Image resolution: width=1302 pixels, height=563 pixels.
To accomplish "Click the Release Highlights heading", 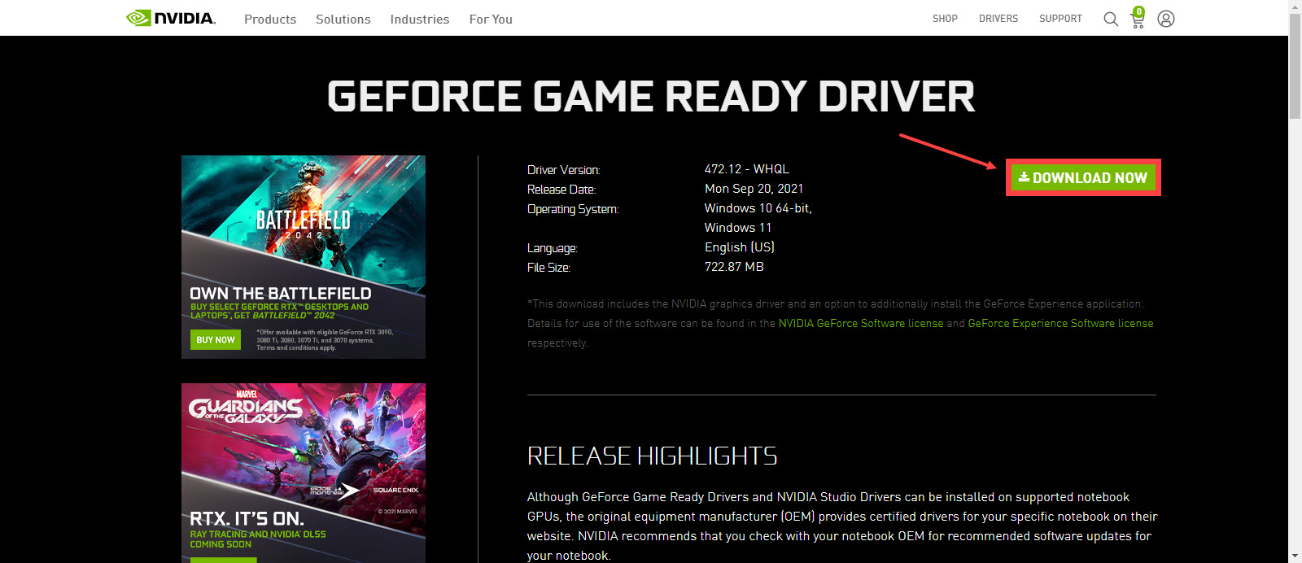I will pyautogui.click(x=652, y=456).
